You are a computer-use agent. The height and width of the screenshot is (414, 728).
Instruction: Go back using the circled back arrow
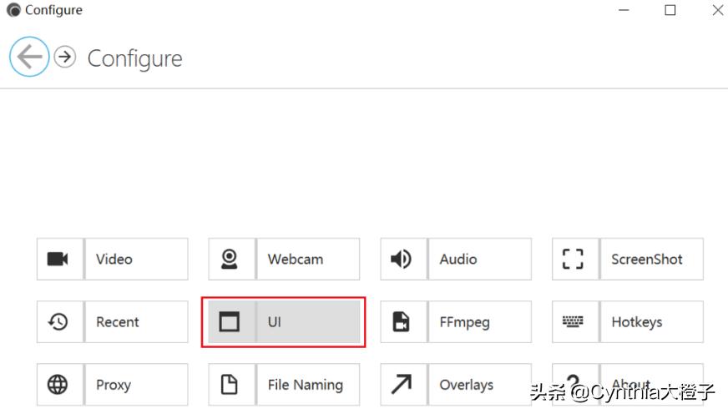(29, 57)
